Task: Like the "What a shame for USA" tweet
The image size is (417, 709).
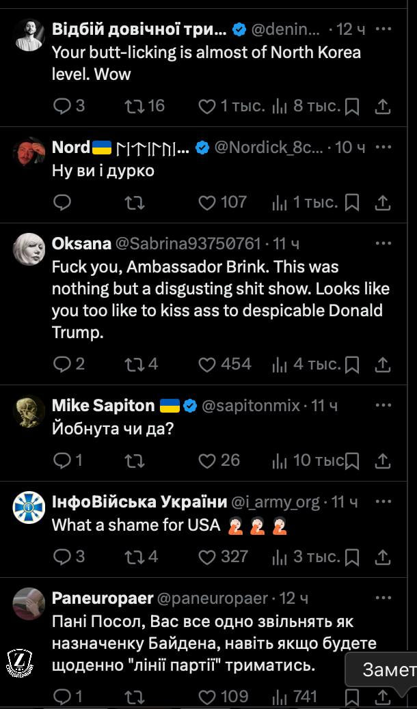Action: pos(207,557)
